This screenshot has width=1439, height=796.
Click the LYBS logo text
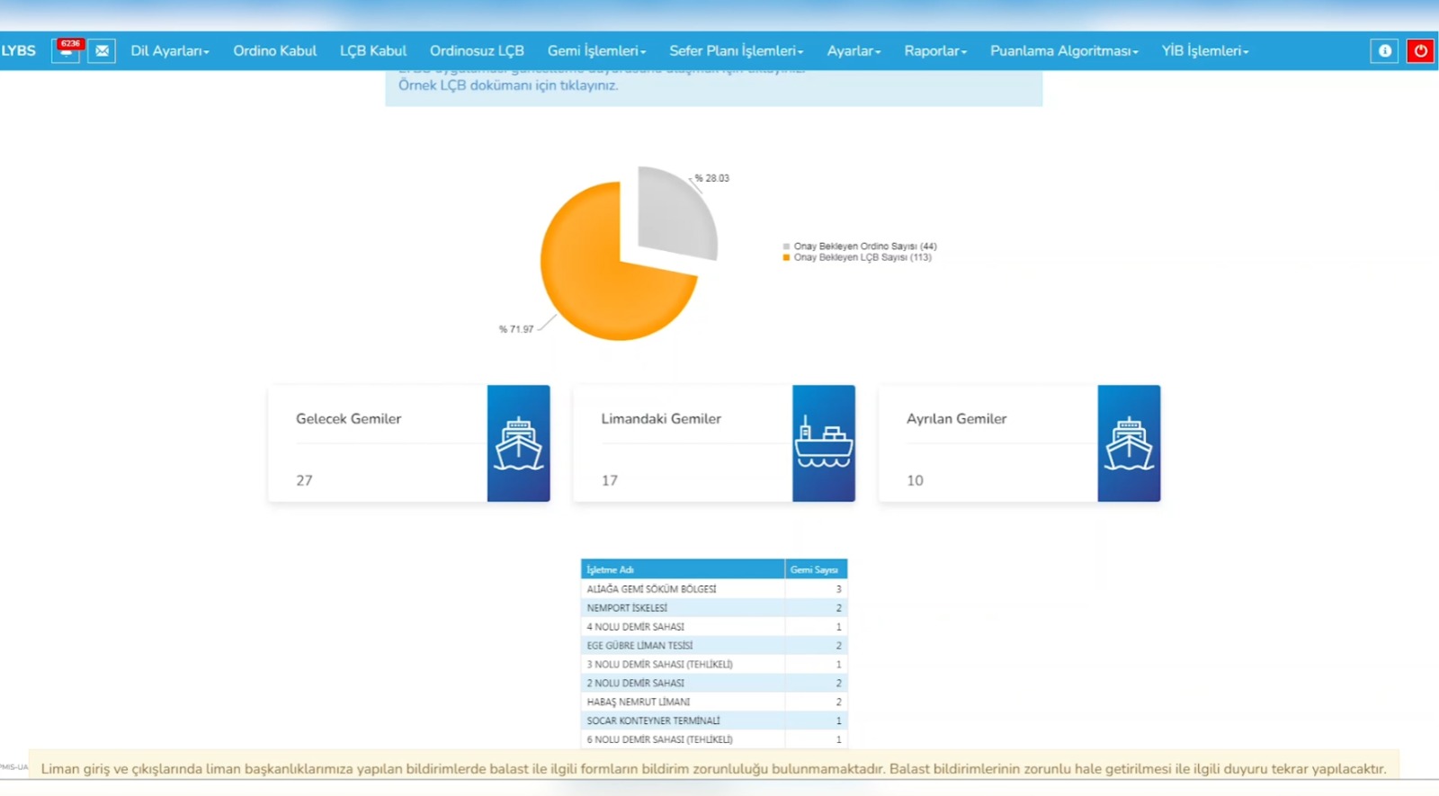coord(19,51)
